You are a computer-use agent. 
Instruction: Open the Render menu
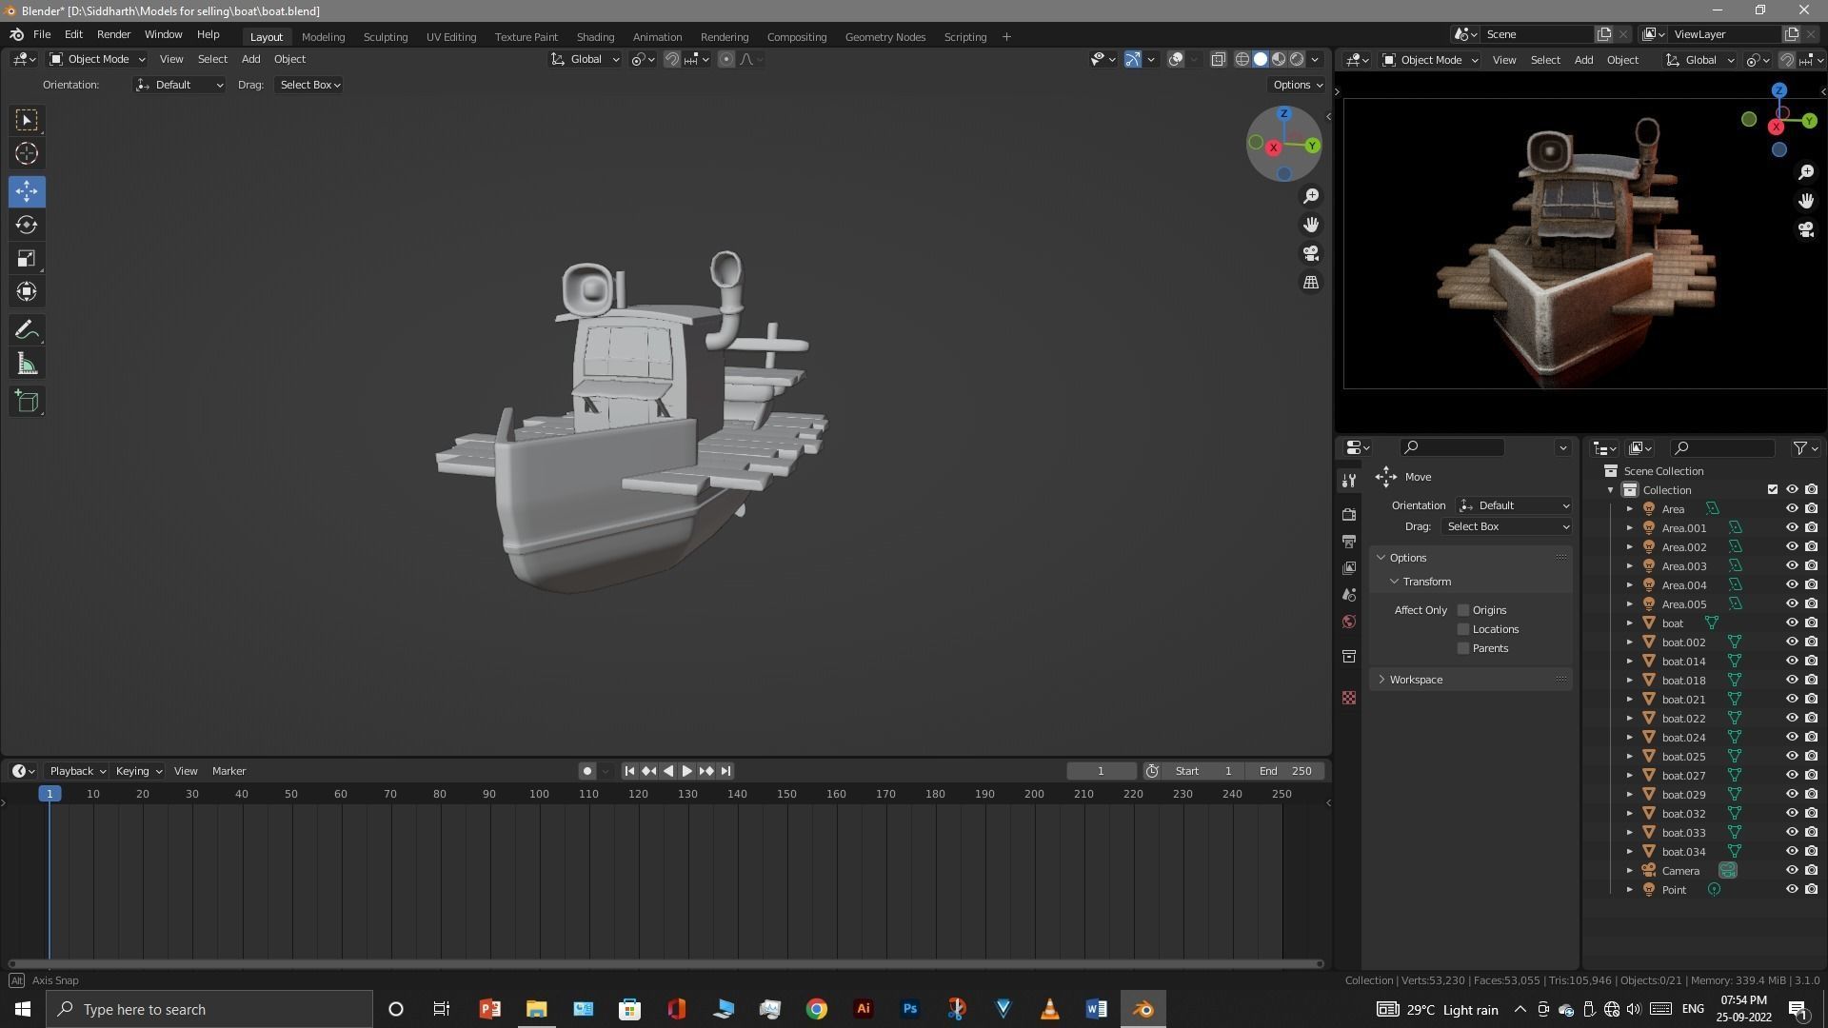coord(113,34)
